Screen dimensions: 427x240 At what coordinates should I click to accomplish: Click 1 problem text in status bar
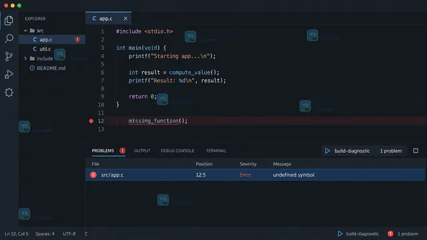pos(408,234)
